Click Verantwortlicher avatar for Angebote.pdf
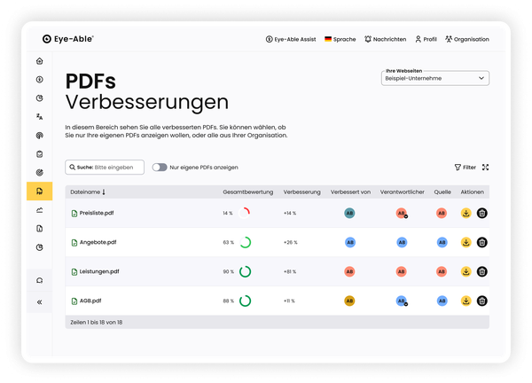Screen dimensions: 532x383 [402, 242]
